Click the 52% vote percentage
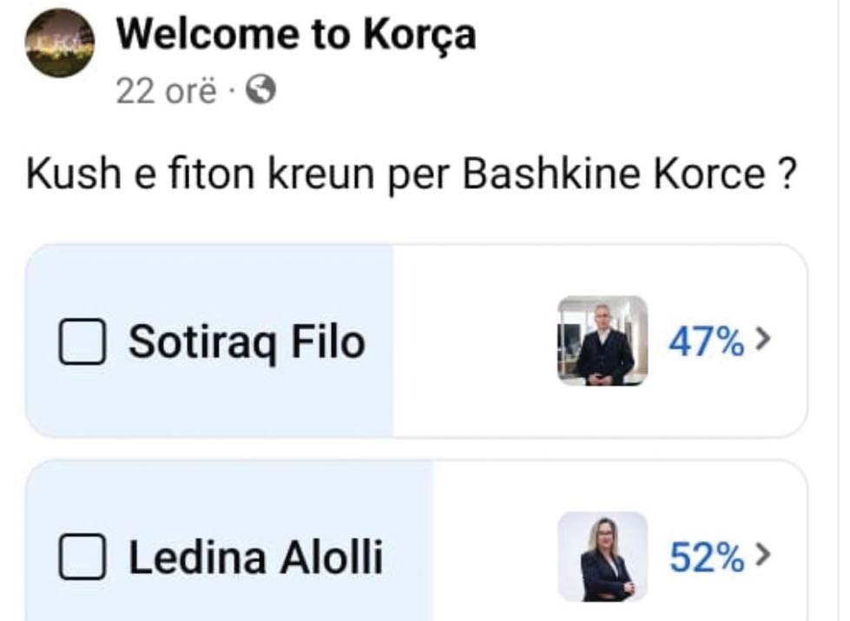 (x=706, y=559)
